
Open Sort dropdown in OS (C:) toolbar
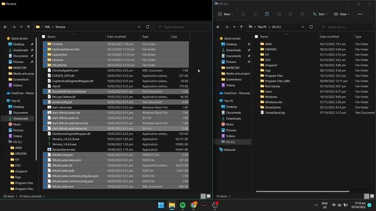pos(320,14)
